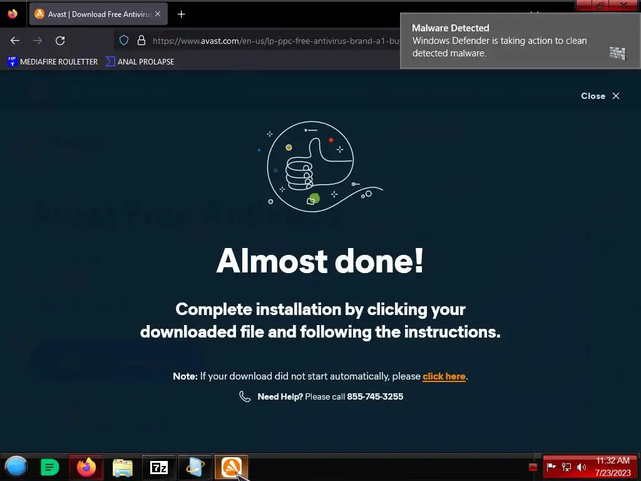Click the phone handset icon
The height and width of the screenshot is (481, 641).
tap(245, 396)
